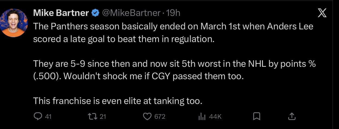This screenshot has width=339, height=129.
Task: Open Mike Bartner's profile picture
Action: pyautogui.click(x=14, y=23)
